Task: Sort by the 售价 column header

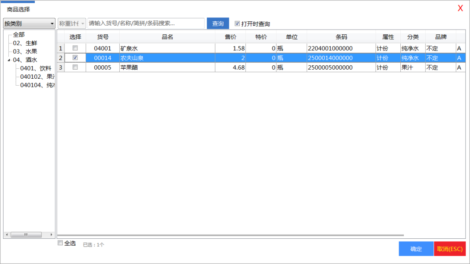Action: coord(230,37)
